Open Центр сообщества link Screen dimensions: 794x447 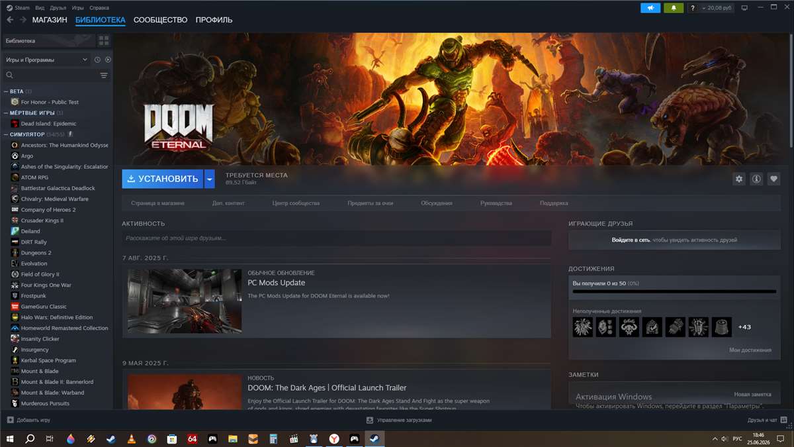coord(296,203)
